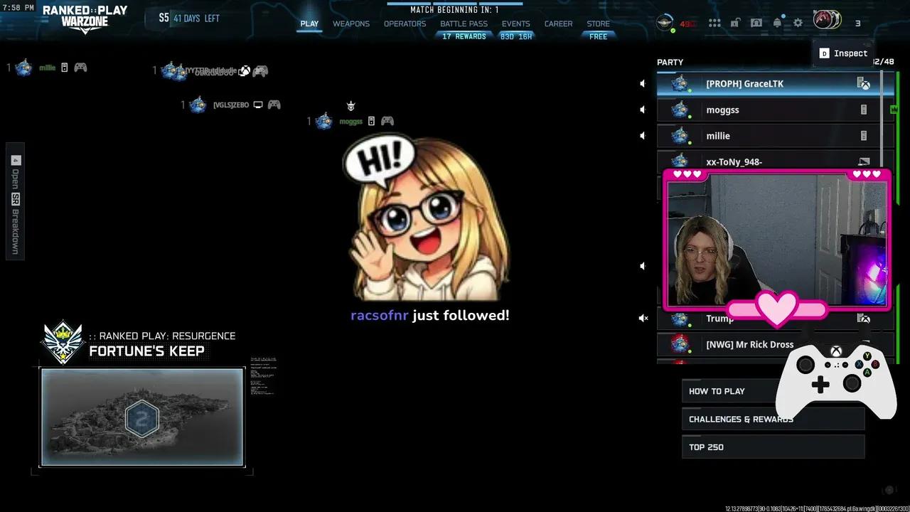Switch to the STORE tab

click(598, 23)
